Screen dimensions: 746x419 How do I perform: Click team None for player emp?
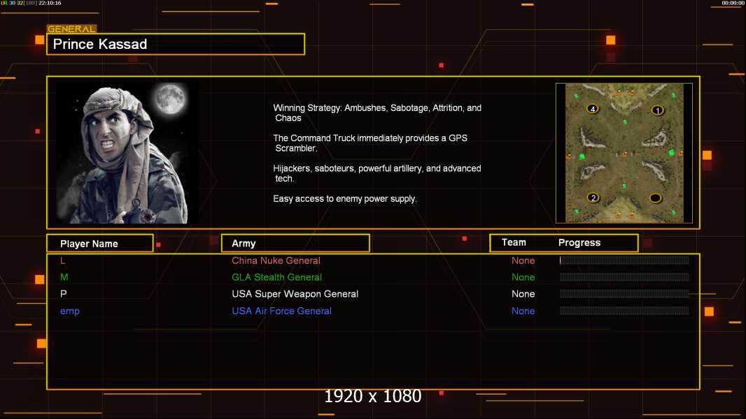(523, 311)
